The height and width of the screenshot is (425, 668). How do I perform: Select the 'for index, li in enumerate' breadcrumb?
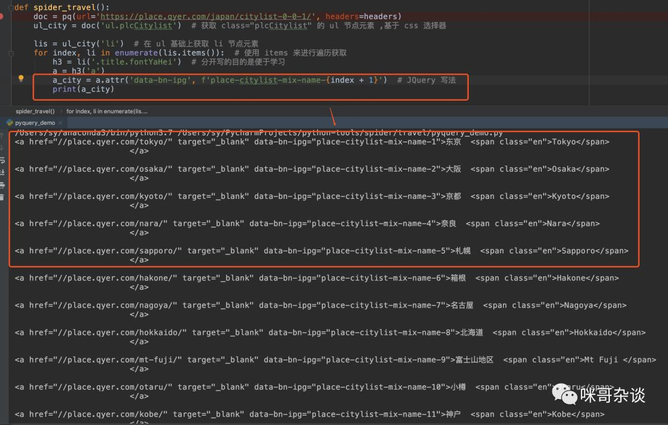[x=107, y=111]
